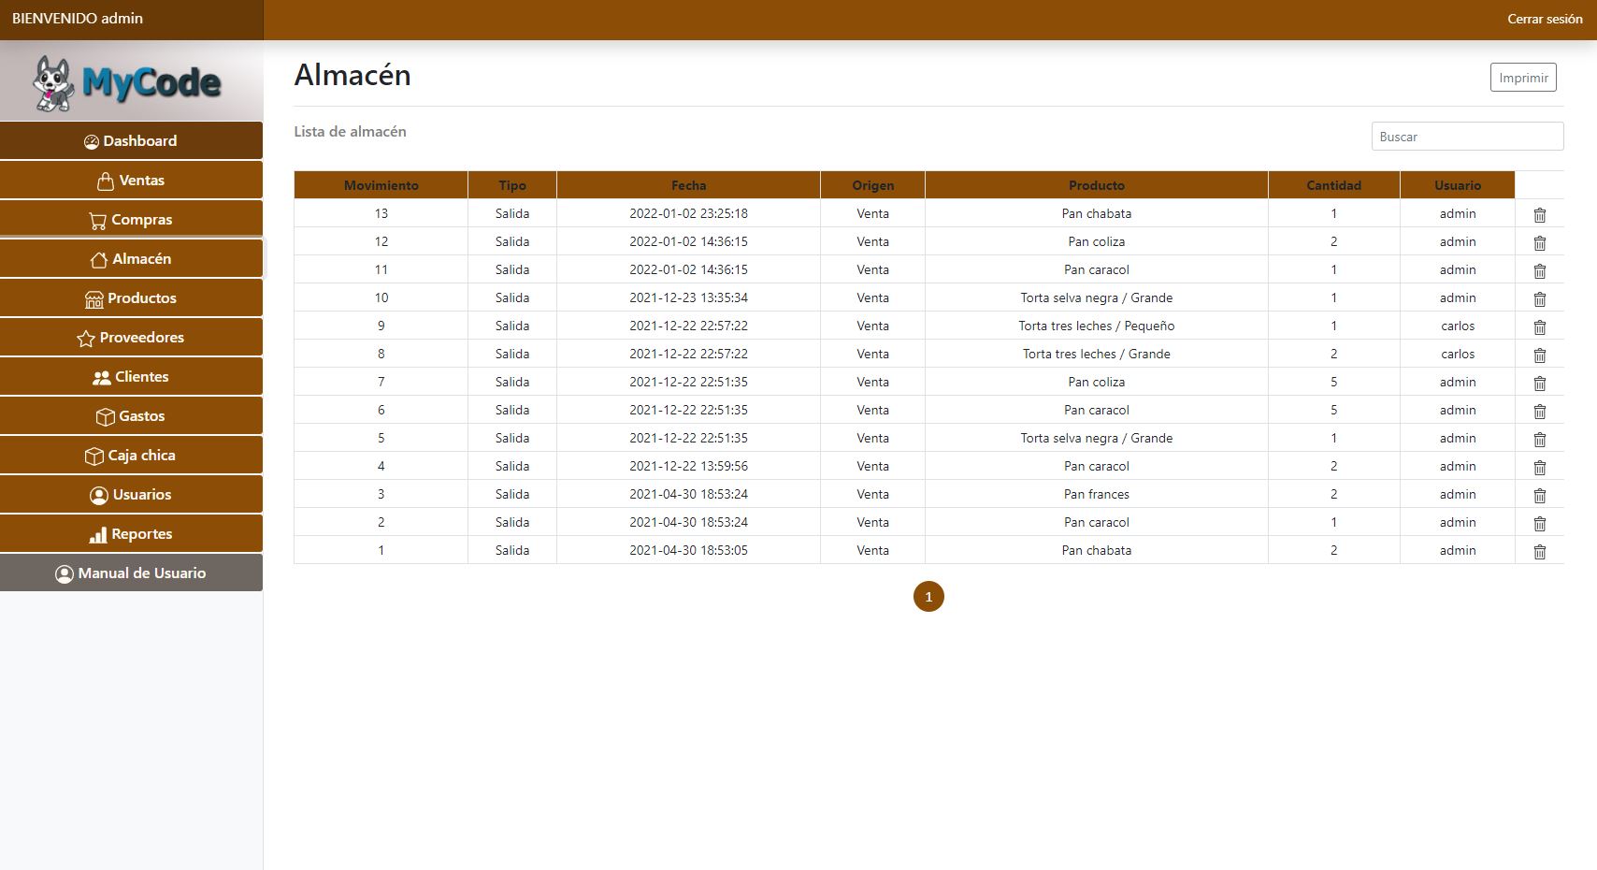Click the trash icon for movement 13
Image resolution: width=1597 pixels, height=870 pixels.
tap(1539, 214)
